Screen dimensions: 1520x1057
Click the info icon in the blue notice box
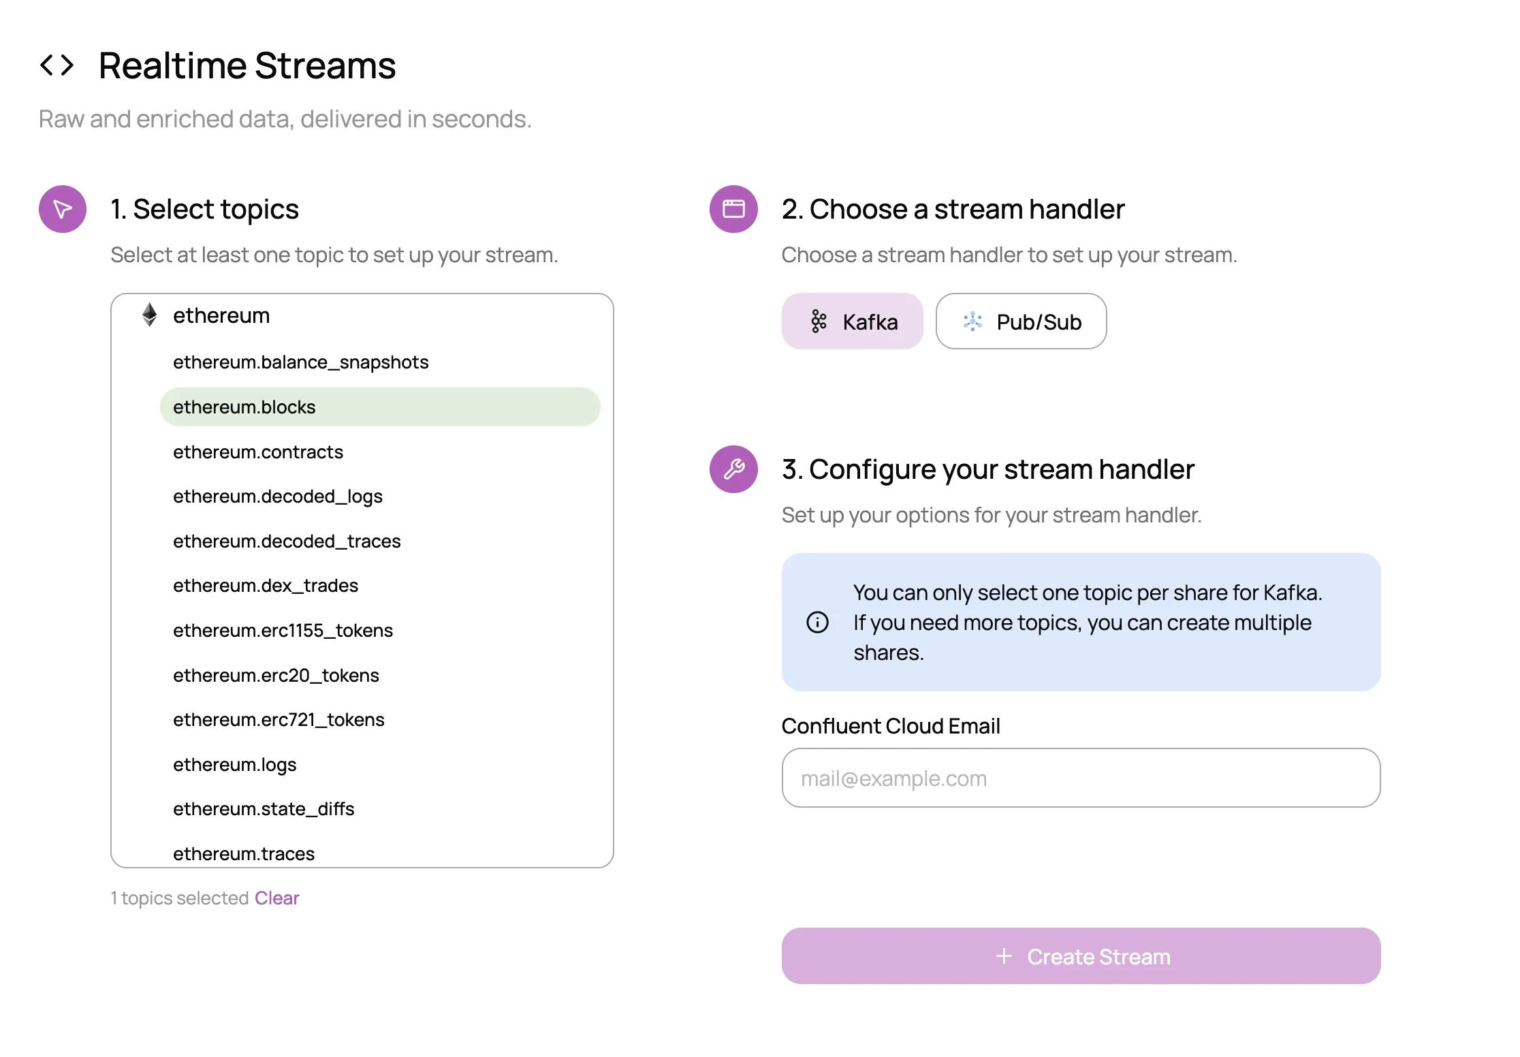point(817,622)
